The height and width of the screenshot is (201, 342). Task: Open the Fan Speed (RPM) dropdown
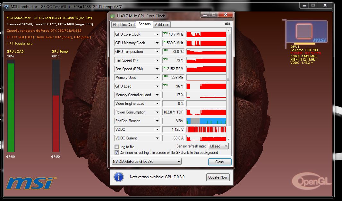click(157, 69)
